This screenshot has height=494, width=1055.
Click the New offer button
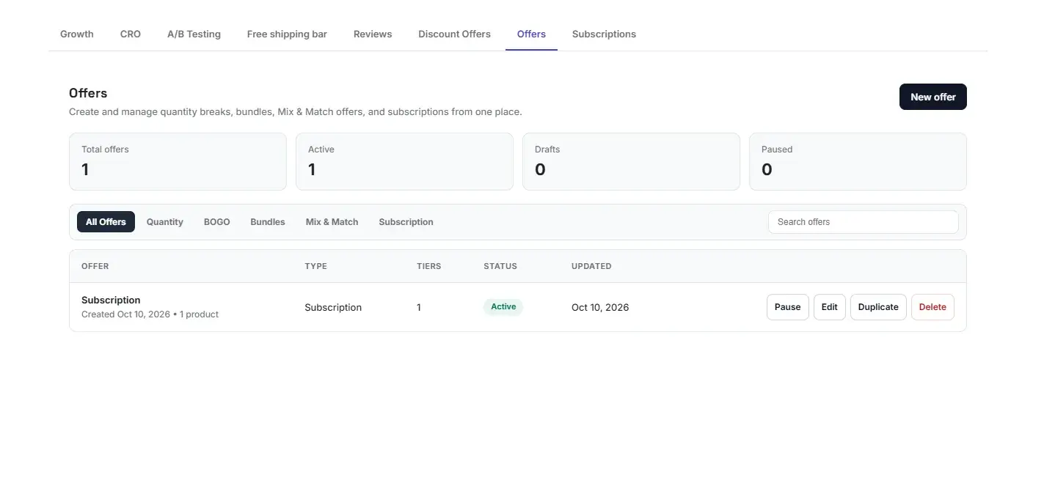coord(932,97)
